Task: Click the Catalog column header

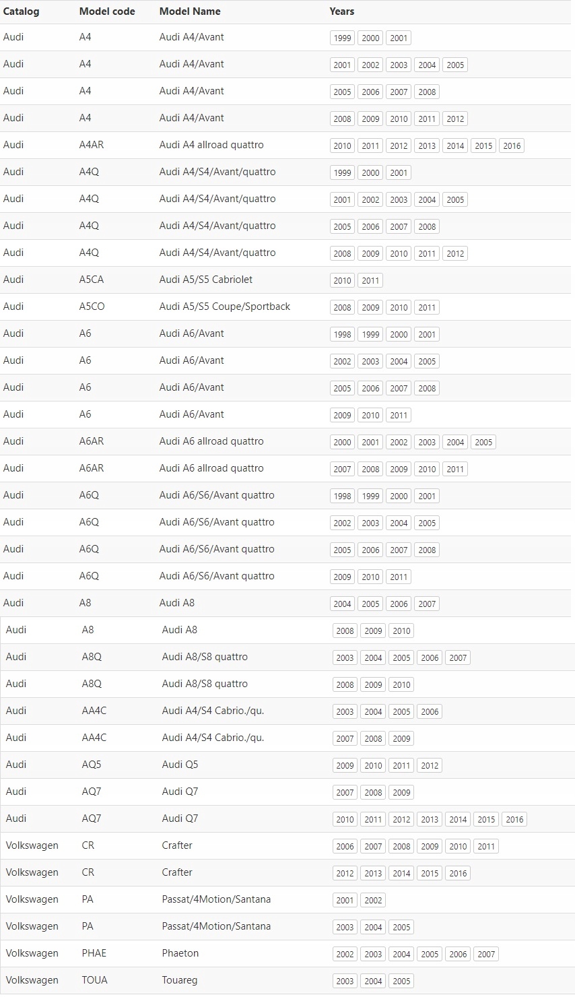Action: (21, 11)
